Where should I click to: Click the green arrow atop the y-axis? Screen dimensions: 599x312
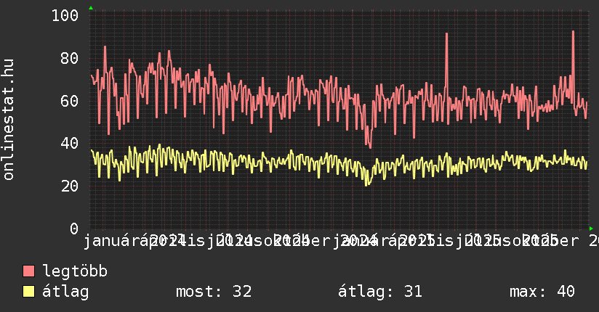[x=90, y=8]
